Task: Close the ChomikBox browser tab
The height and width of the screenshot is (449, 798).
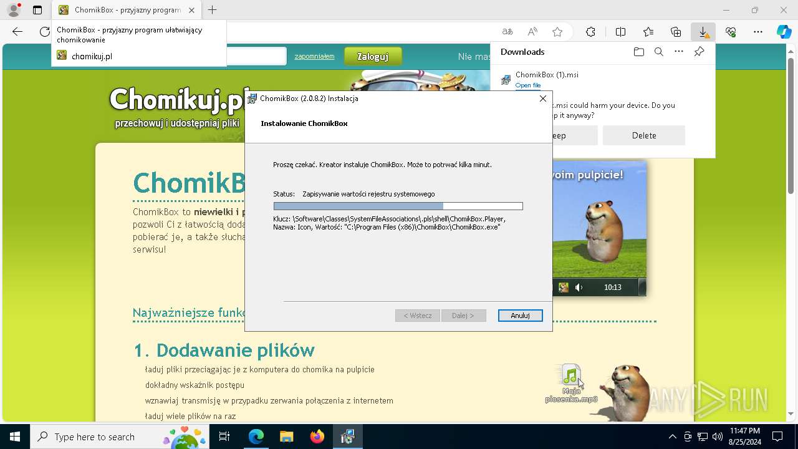Action: tap(192, 10)
